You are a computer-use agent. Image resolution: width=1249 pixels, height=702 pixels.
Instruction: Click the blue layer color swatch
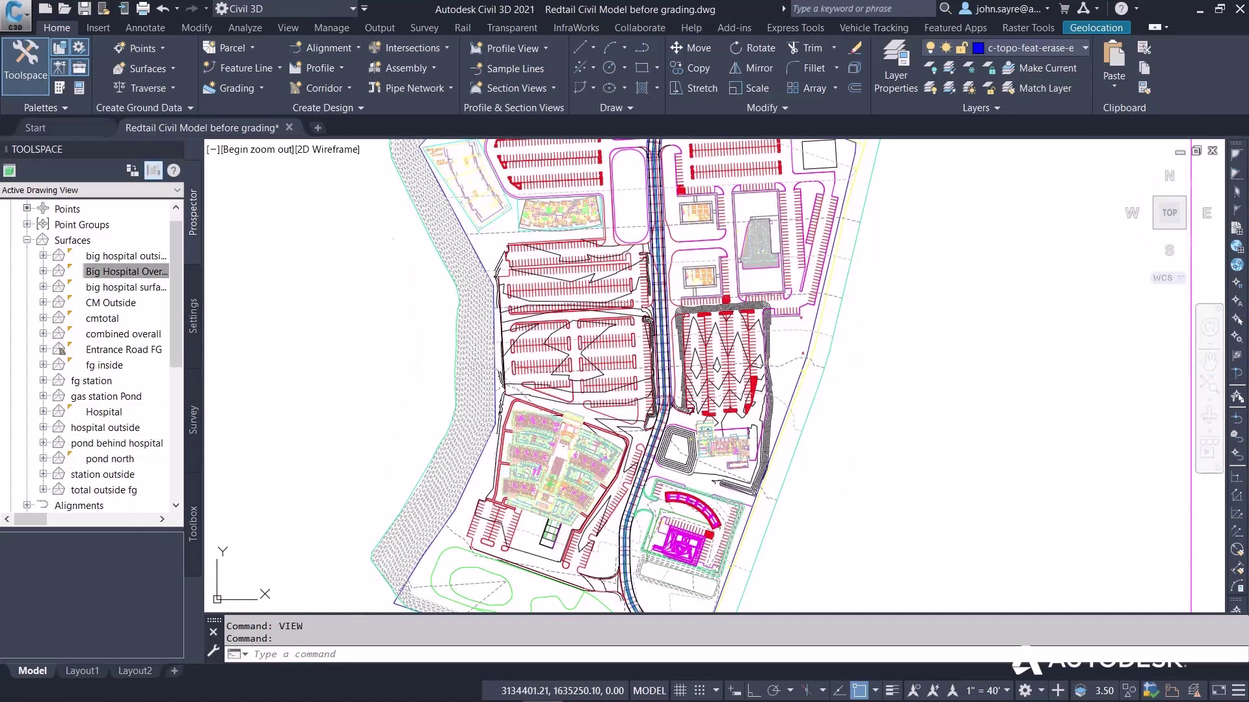pyautogui.click(x=978, y=47)
